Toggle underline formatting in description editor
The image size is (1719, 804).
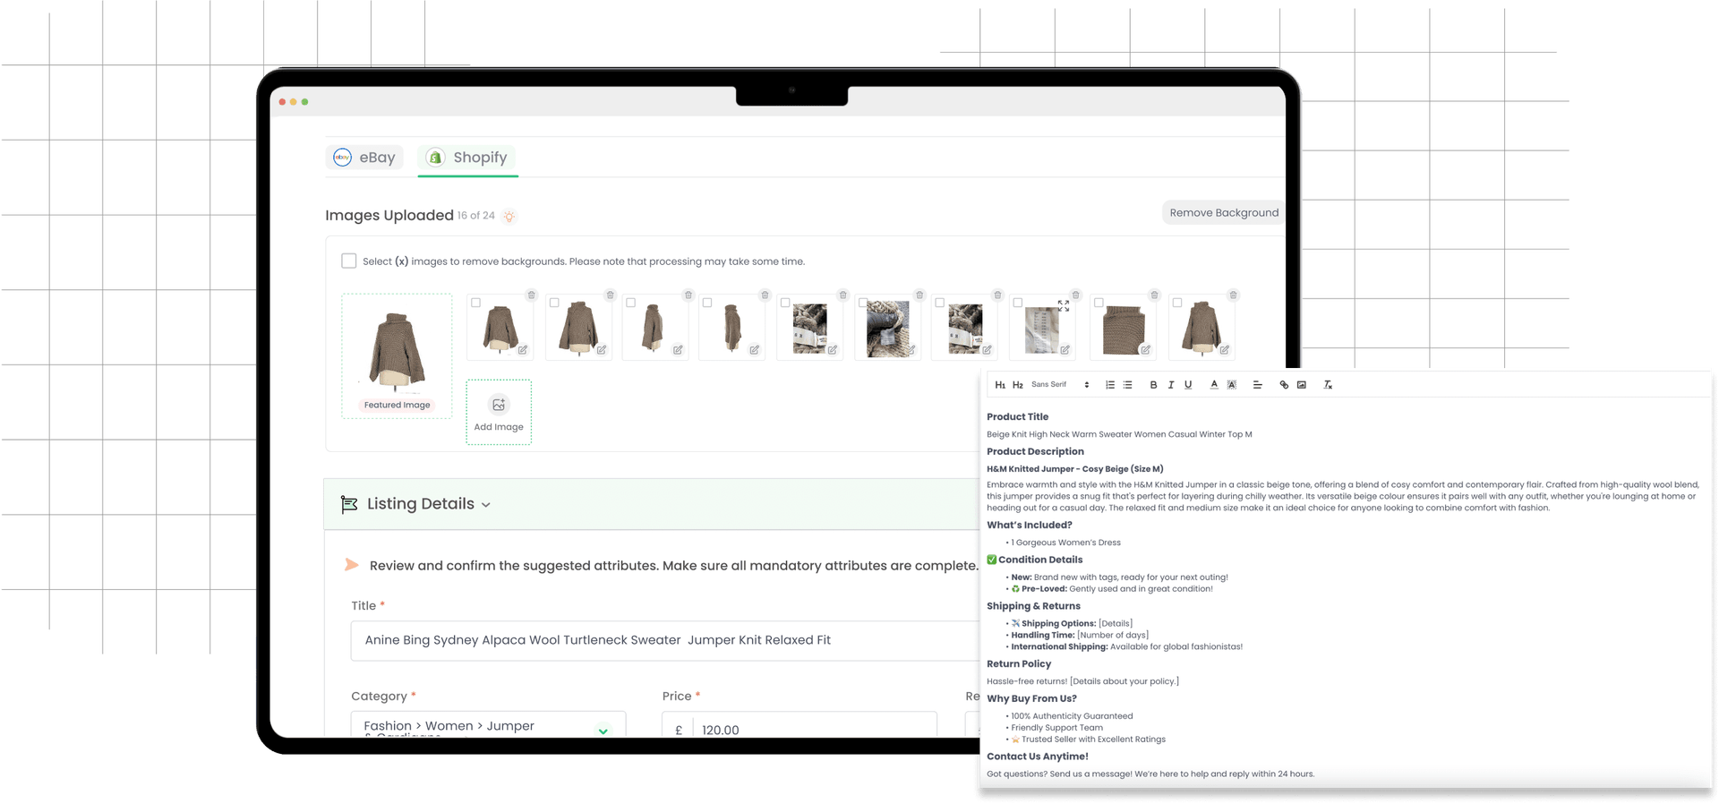[x=1188, y=385]
